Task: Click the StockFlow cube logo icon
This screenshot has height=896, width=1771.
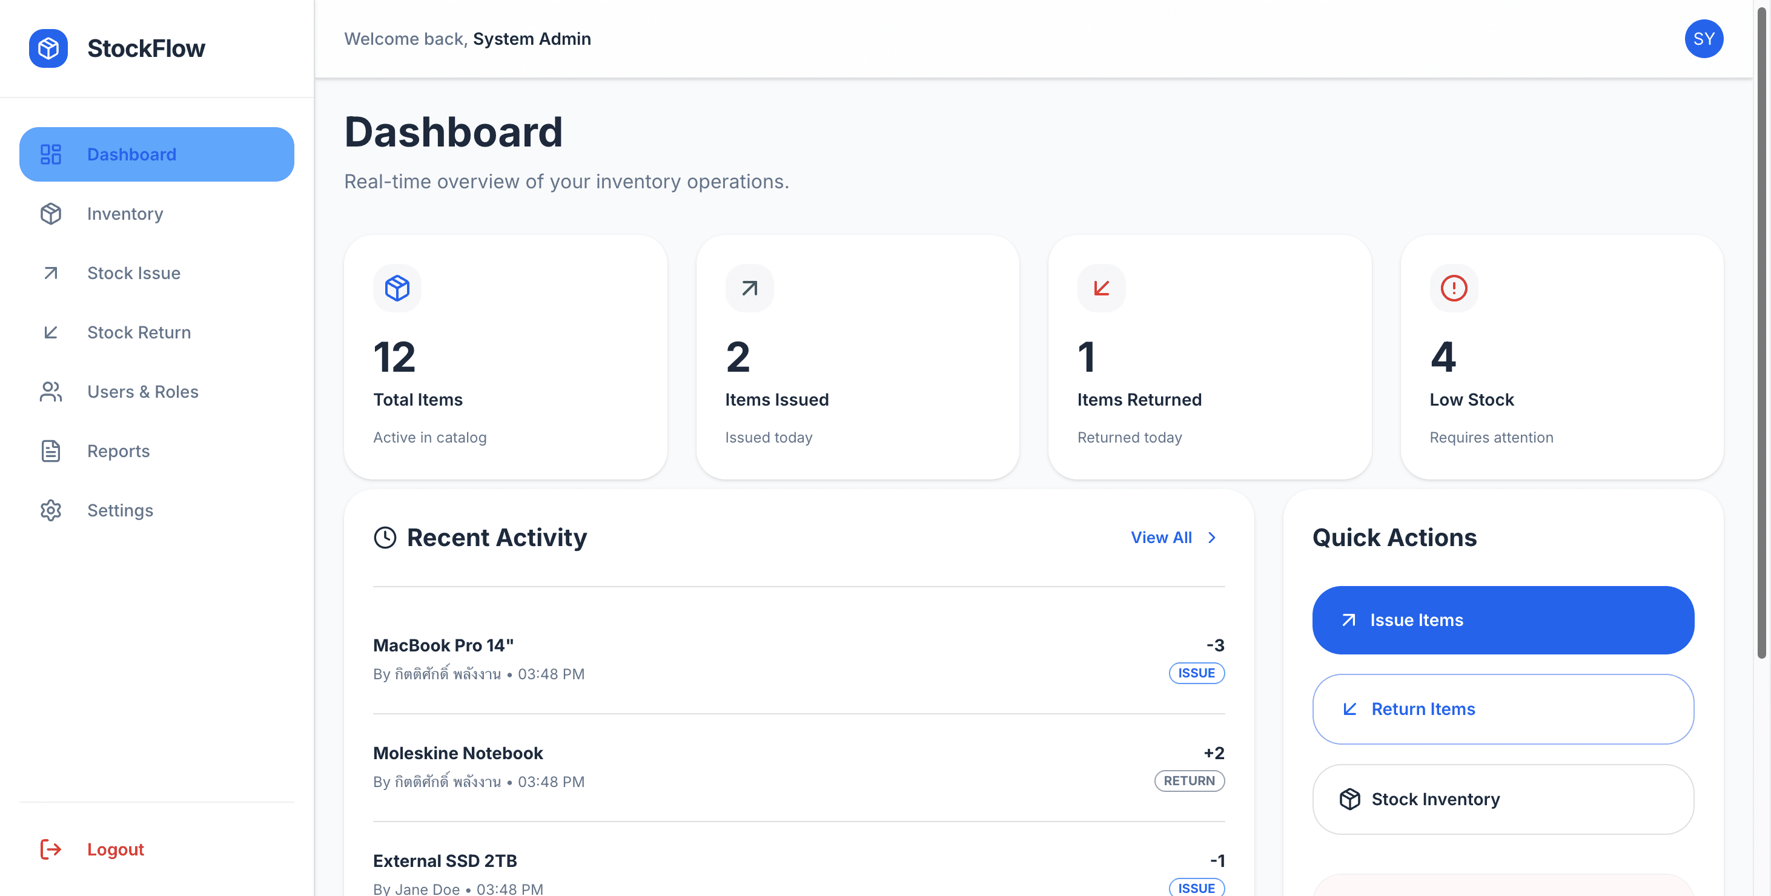Action: point(48,48)
